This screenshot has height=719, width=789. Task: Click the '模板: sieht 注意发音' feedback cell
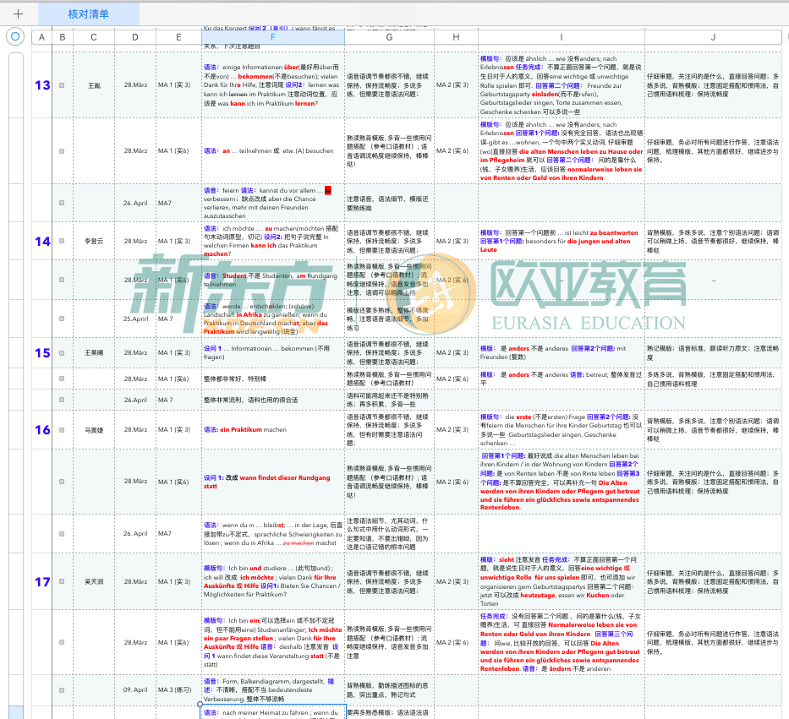[x=561, y=581]
